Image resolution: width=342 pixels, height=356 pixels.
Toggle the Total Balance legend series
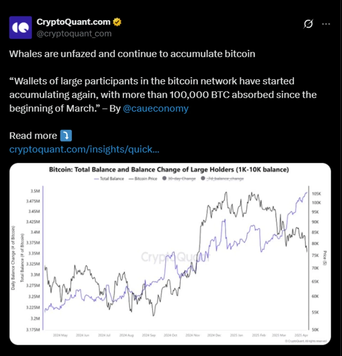[112, 179]
